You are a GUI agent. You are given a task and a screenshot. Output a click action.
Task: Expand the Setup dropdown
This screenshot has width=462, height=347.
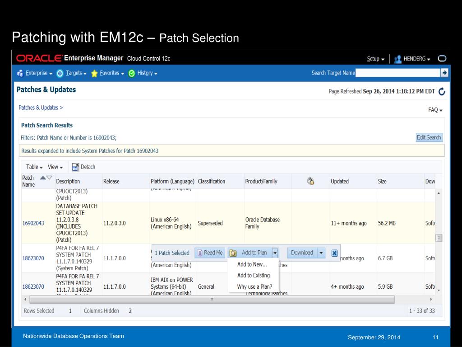pyautogui.click(x=376, y=59)
